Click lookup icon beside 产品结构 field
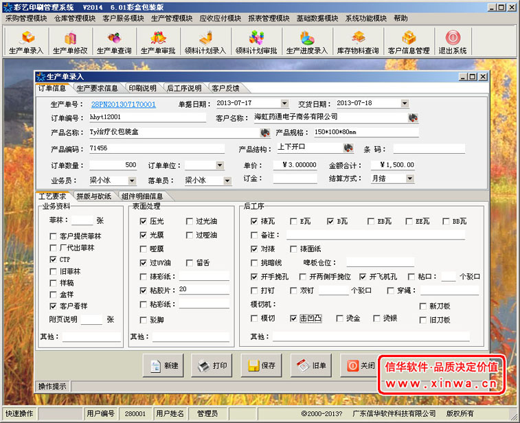The height and width of the screenshot is (423, 520). [x=348, y=148]
